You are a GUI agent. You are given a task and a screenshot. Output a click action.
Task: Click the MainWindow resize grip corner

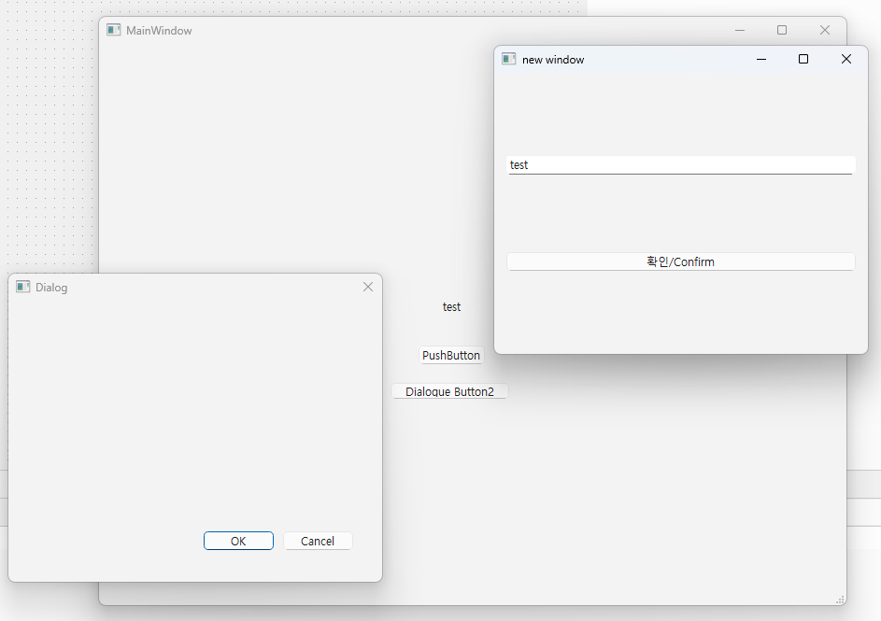tap(840, 600)
